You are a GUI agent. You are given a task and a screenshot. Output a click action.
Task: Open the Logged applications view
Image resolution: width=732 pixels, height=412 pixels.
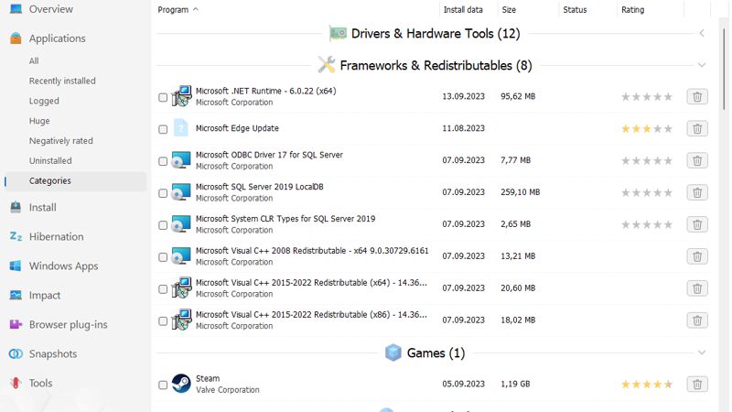[44, 101]
